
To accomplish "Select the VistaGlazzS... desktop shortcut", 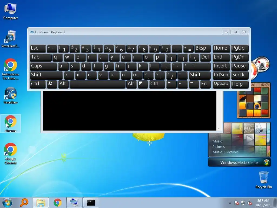I will [x=11, y=39].
